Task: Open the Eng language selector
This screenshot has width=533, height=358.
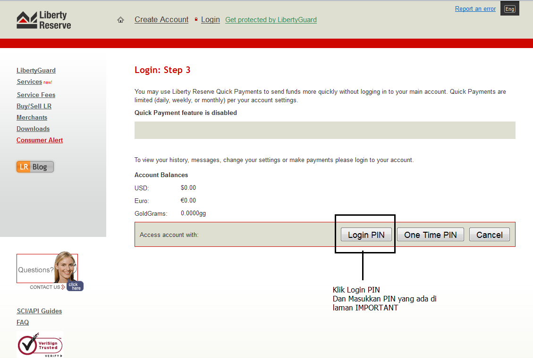Action: (509, 9)
